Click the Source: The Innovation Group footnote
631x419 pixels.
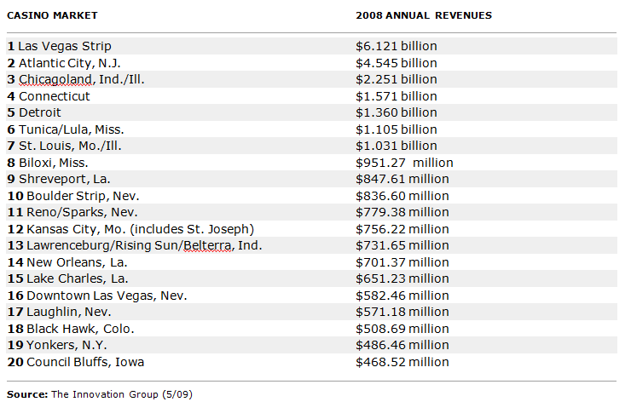click(107, 394)
